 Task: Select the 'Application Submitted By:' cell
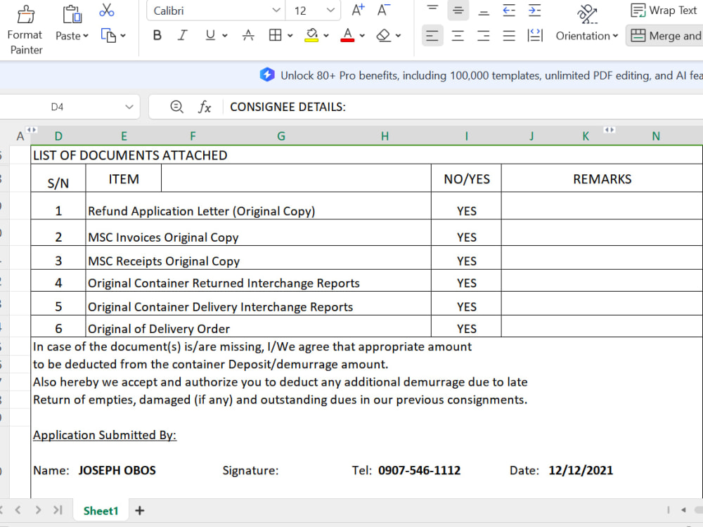(x=105, y=435)
